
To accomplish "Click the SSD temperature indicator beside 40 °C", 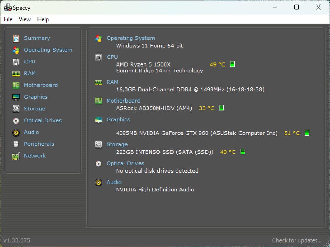I will [x=243, y=151].
